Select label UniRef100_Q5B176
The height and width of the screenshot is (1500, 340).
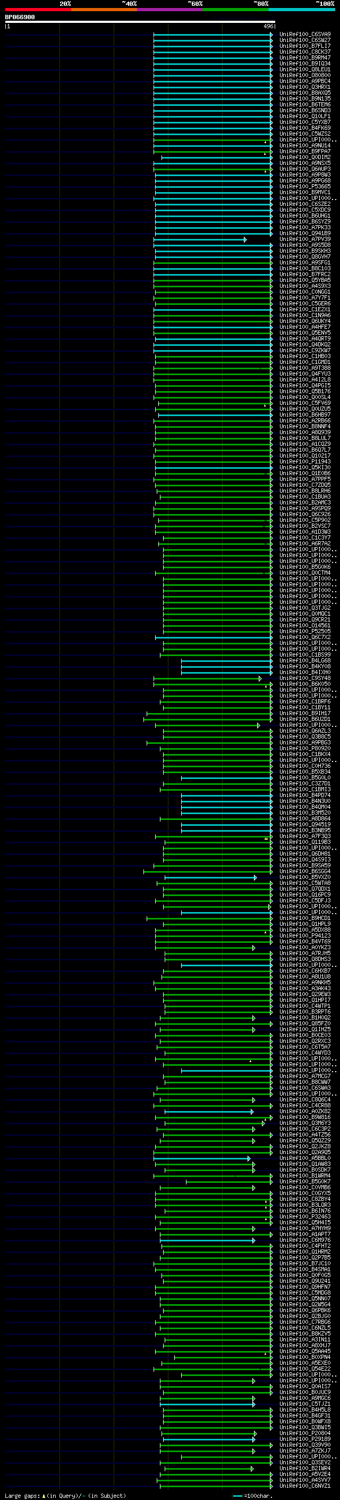(304, 391)
